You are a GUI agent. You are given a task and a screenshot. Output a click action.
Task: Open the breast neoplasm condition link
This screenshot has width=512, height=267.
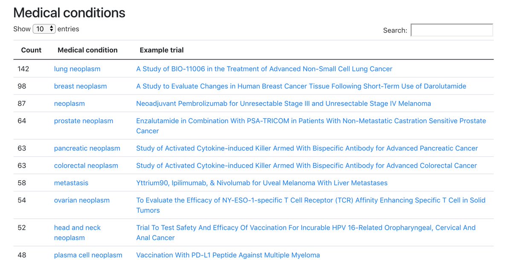(80, 86)
